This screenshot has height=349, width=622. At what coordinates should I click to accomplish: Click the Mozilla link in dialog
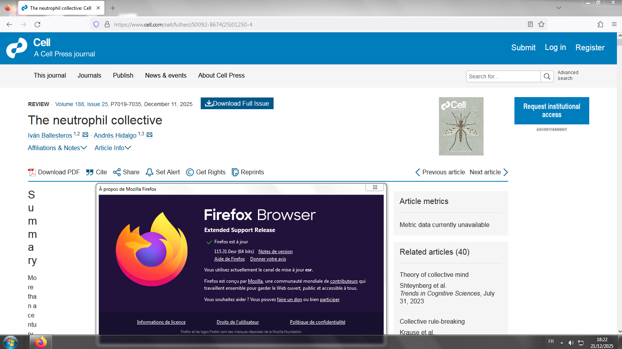point(255,281)
